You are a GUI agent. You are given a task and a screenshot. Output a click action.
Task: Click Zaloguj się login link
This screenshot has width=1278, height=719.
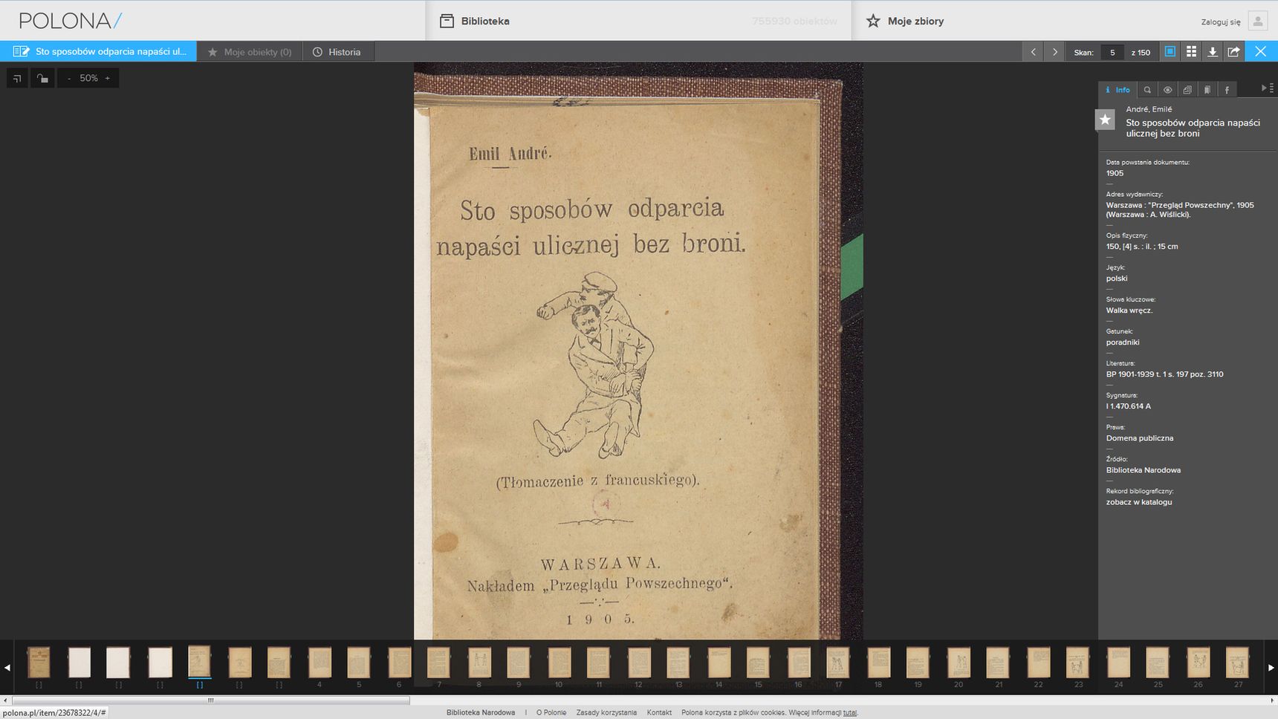tap(1221, 22)
